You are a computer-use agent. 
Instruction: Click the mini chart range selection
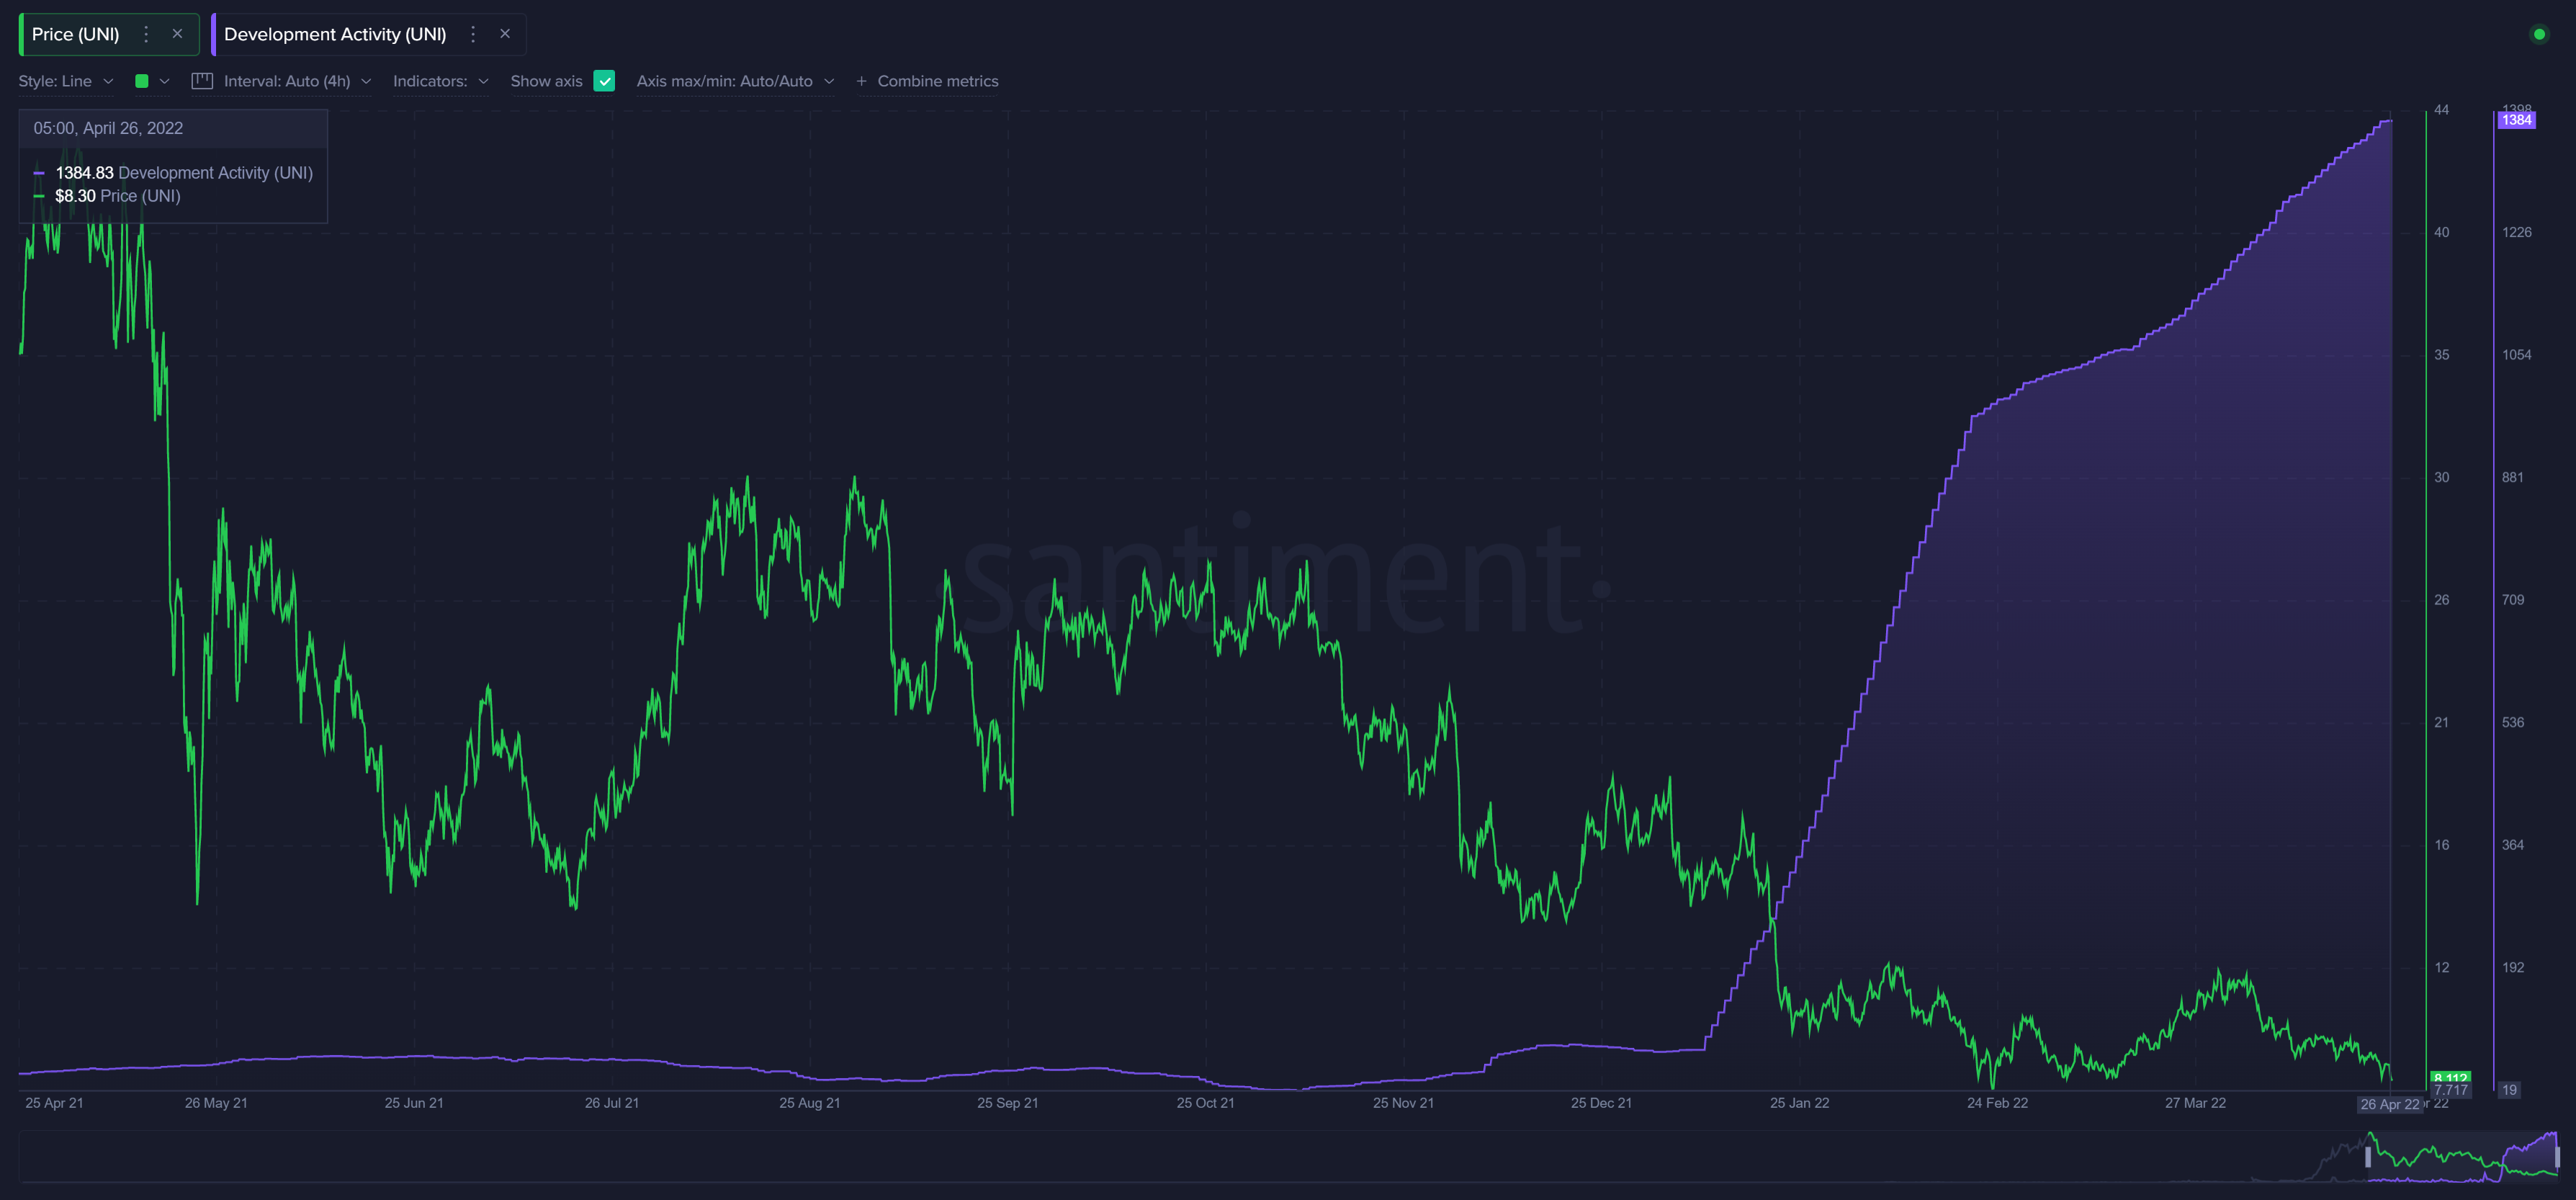2462,1157
